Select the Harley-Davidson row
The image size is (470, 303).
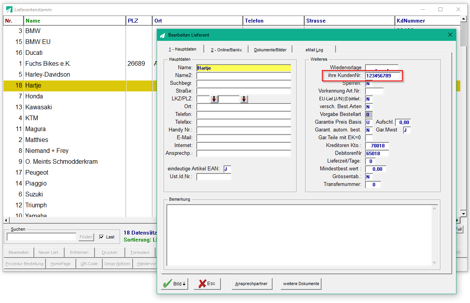[x=80, y=74]
